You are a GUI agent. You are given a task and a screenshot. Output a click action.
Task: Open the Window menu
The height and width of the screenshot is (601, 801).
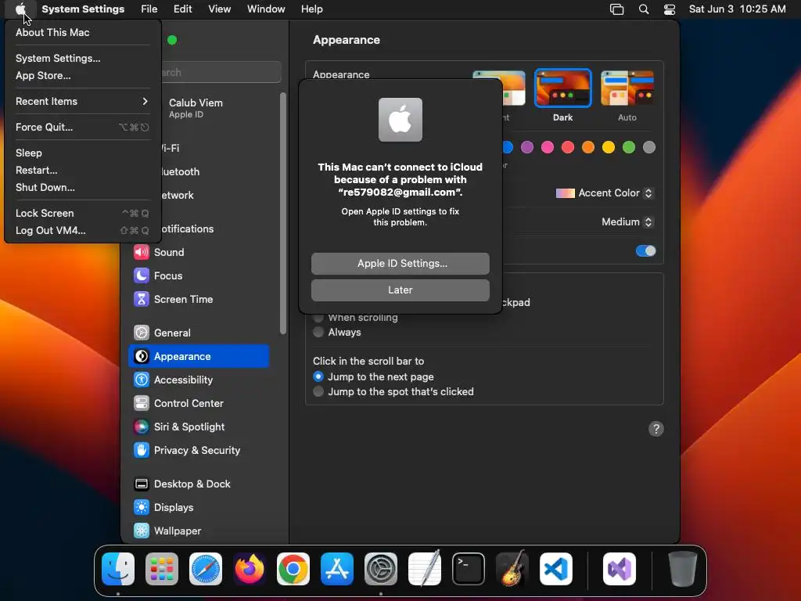click(x=266, y=9)
